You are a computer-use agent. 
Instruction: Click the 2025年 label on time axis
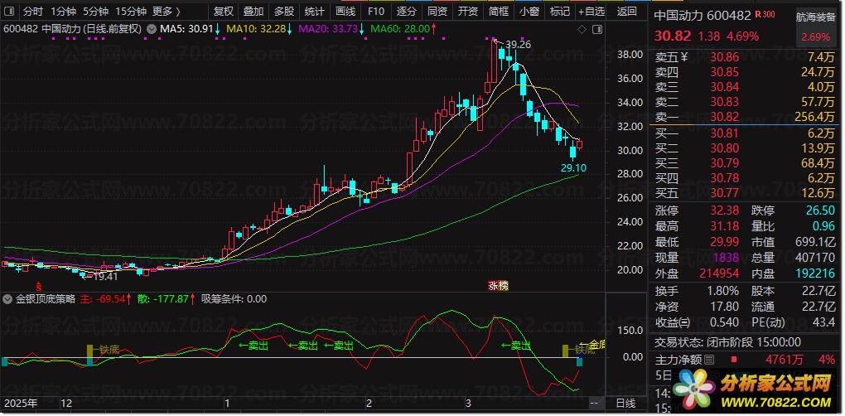(x=21, y=403)
